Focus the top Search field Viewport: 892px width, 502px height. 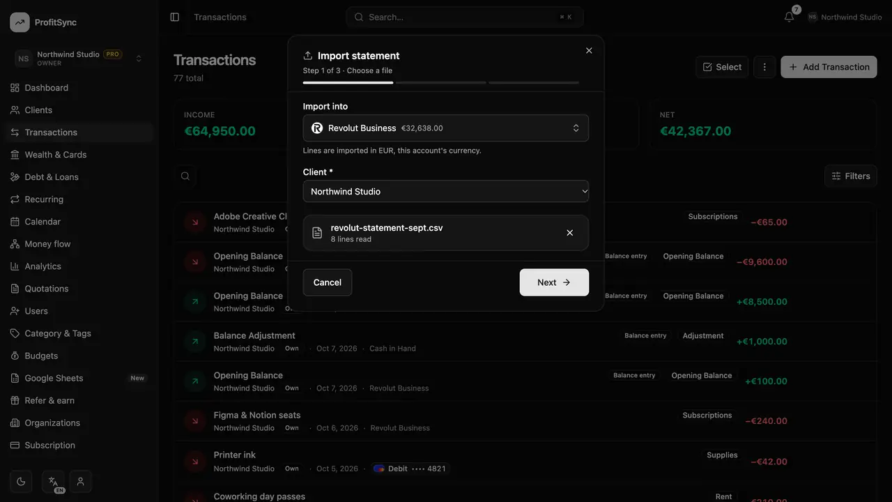464,17
